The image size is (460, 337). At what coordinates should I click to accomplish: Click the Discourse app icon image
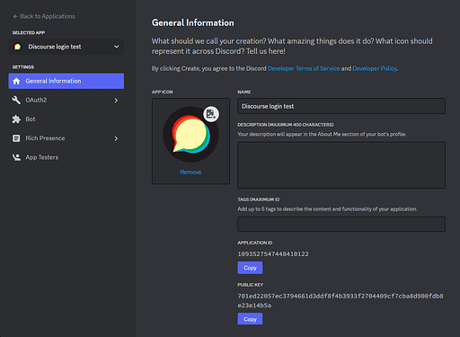190,134
